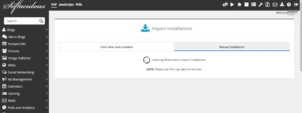Viewport: 302px width, 113px height.
Task: Show all installations list icon
Action: point(254,4)
